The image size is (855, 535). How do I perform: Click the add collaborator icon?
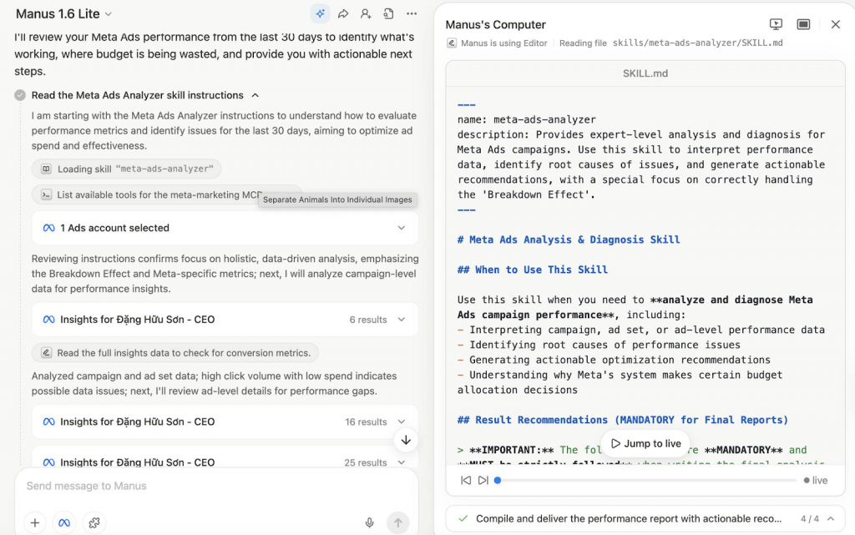point(366,13)
